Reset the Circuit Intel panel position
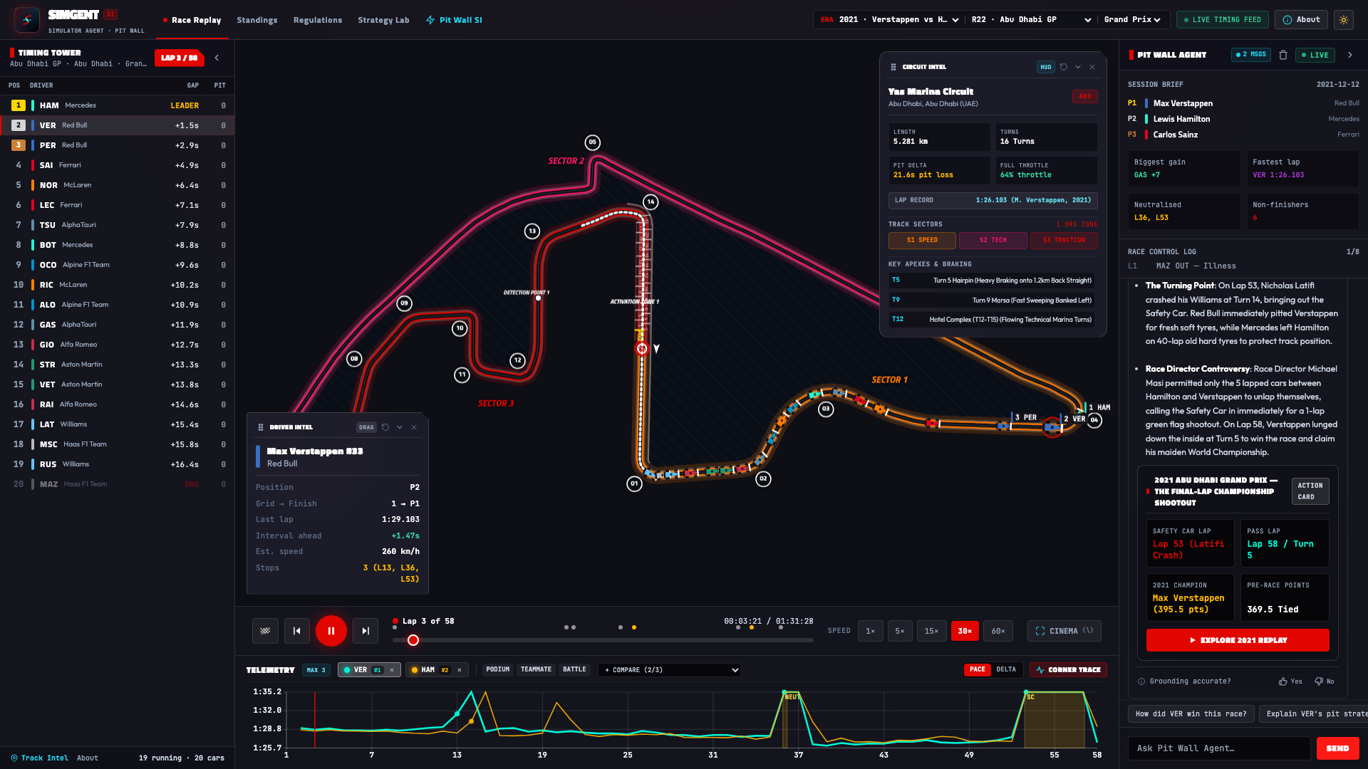This screenshot has width=1368, height=769. [x=1064, y=67]
